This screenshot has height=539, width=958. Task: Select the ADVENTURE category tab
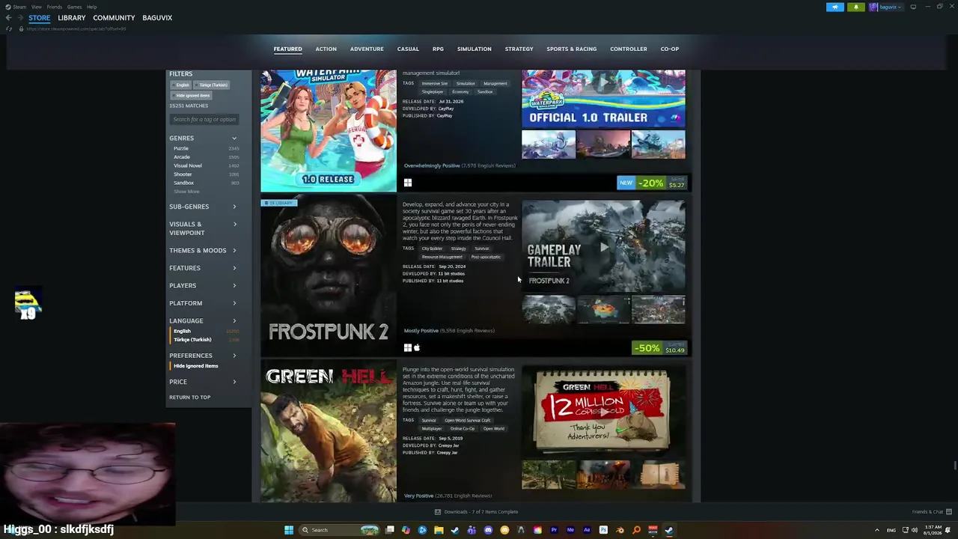367,49
